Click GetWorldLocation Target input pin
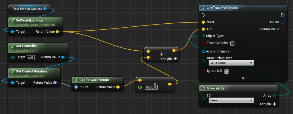Viewport: 293px width, 114px height. pos(12,32)
